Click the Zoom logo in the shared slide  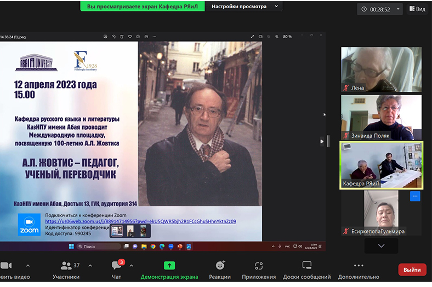coord(29,224)
